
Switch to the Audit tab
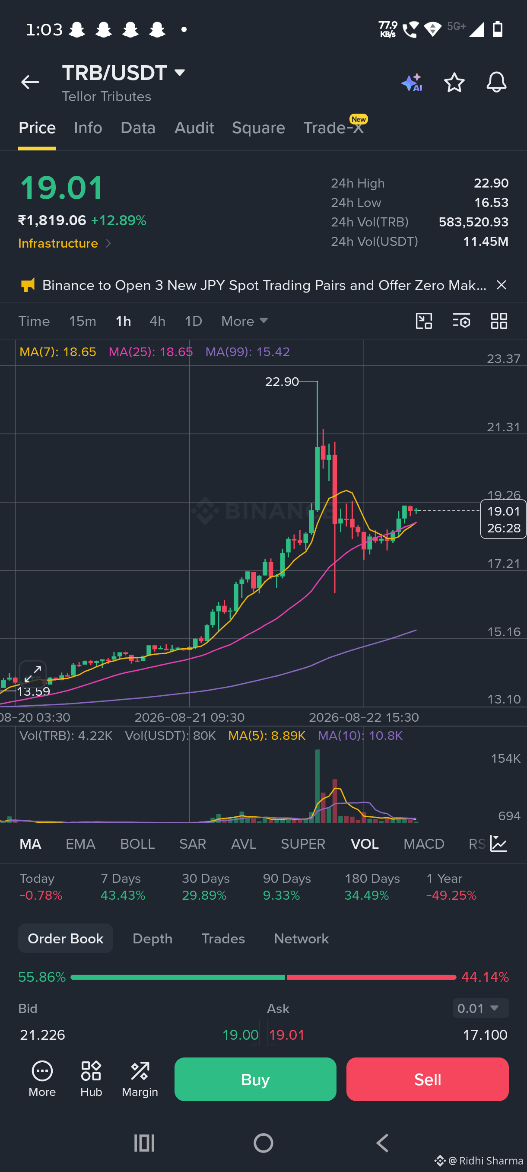pyautogui.click(x=194, y=128)
